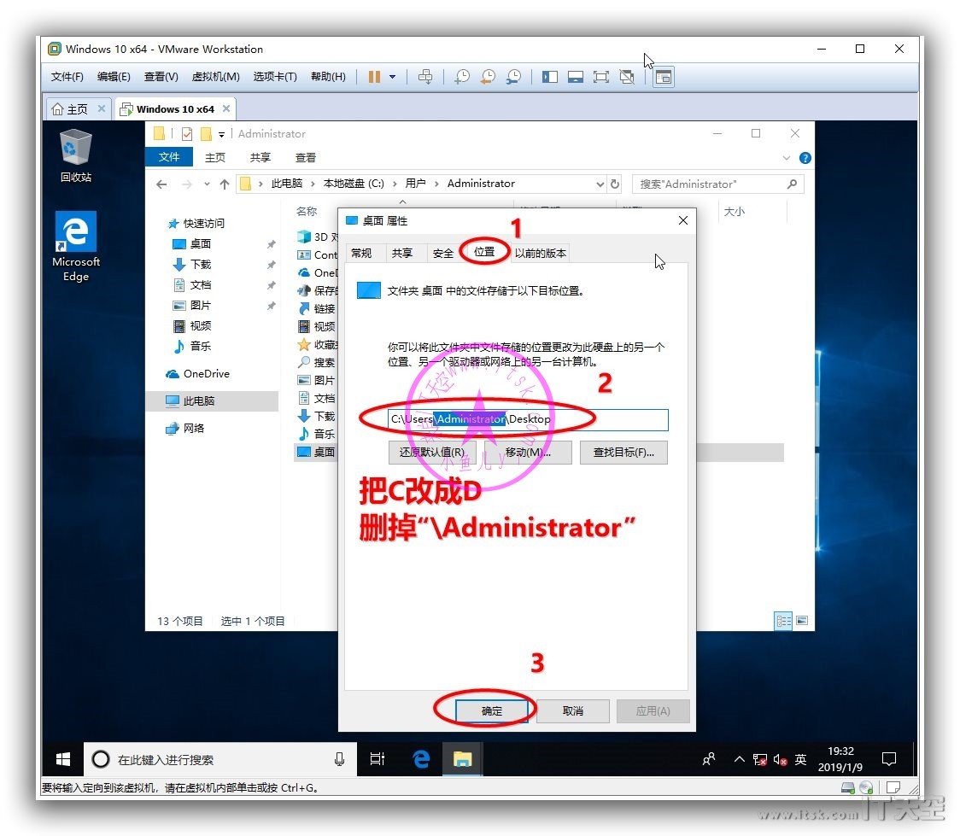Select 图片 under quick access
Screen dimensions: 960x836
tap(192, 306)
